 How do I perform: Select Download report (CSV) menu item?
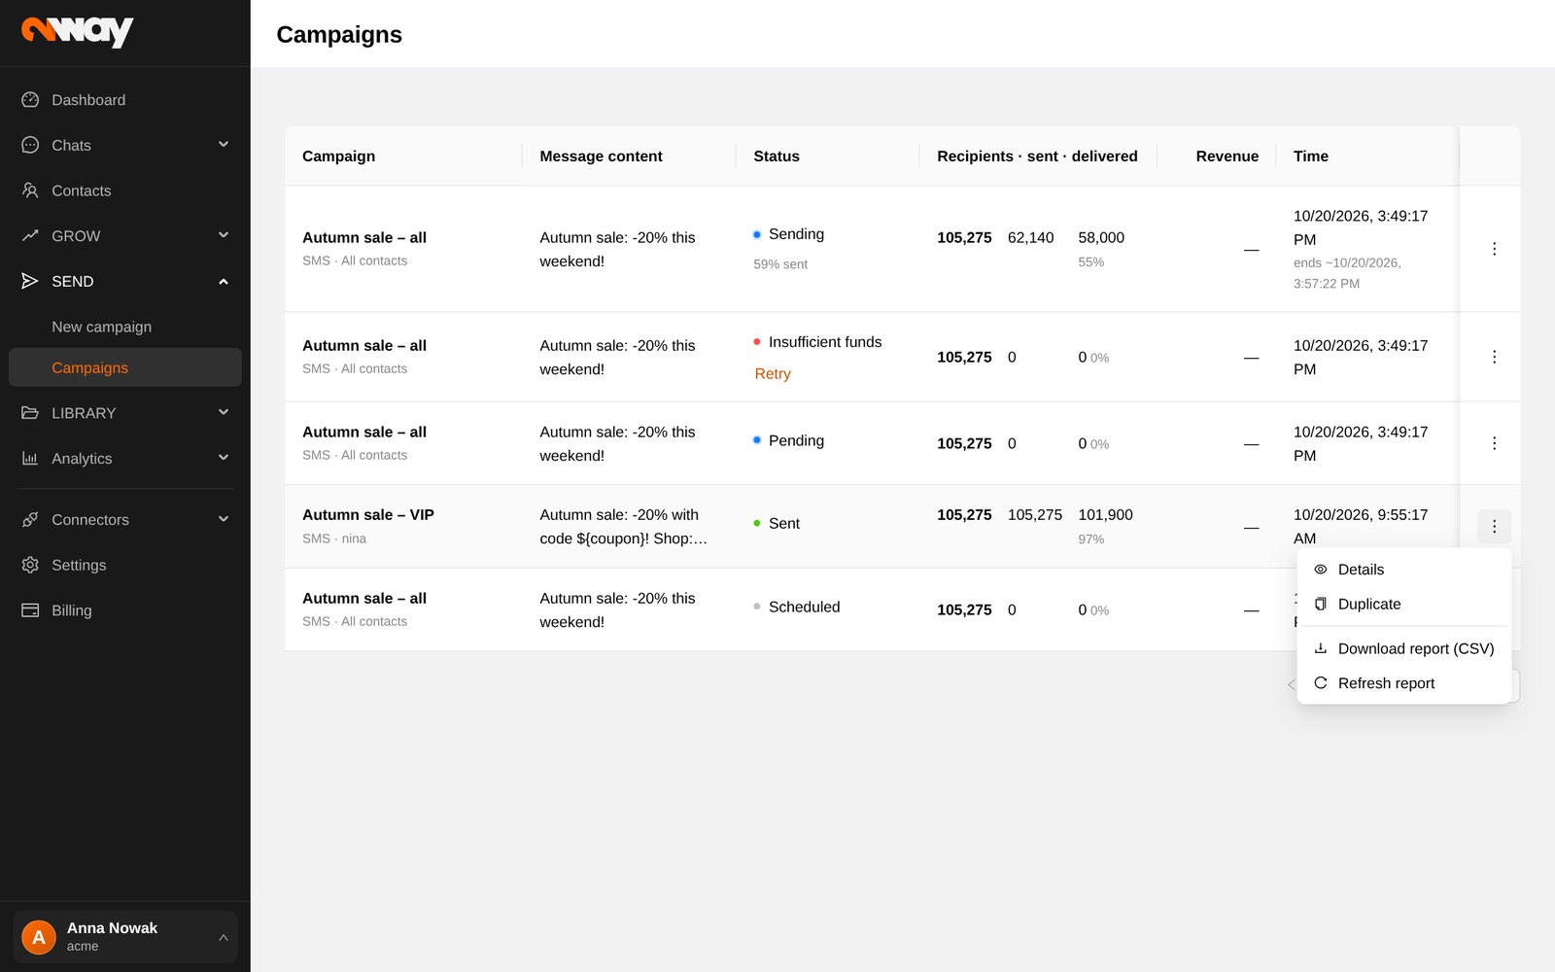click(x=1403, y=648)
